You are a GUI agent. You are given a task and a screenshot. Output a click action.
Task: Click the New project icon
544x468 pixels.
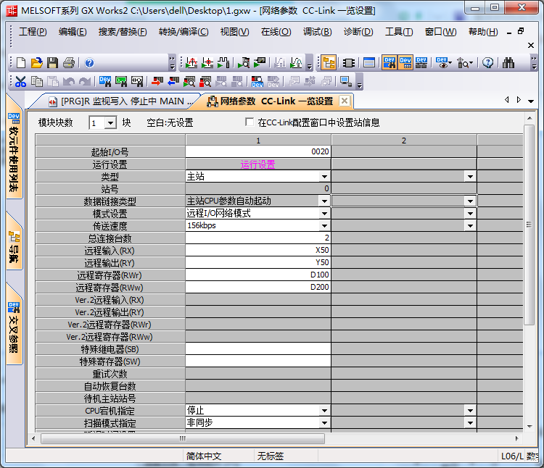pos(20,63)
